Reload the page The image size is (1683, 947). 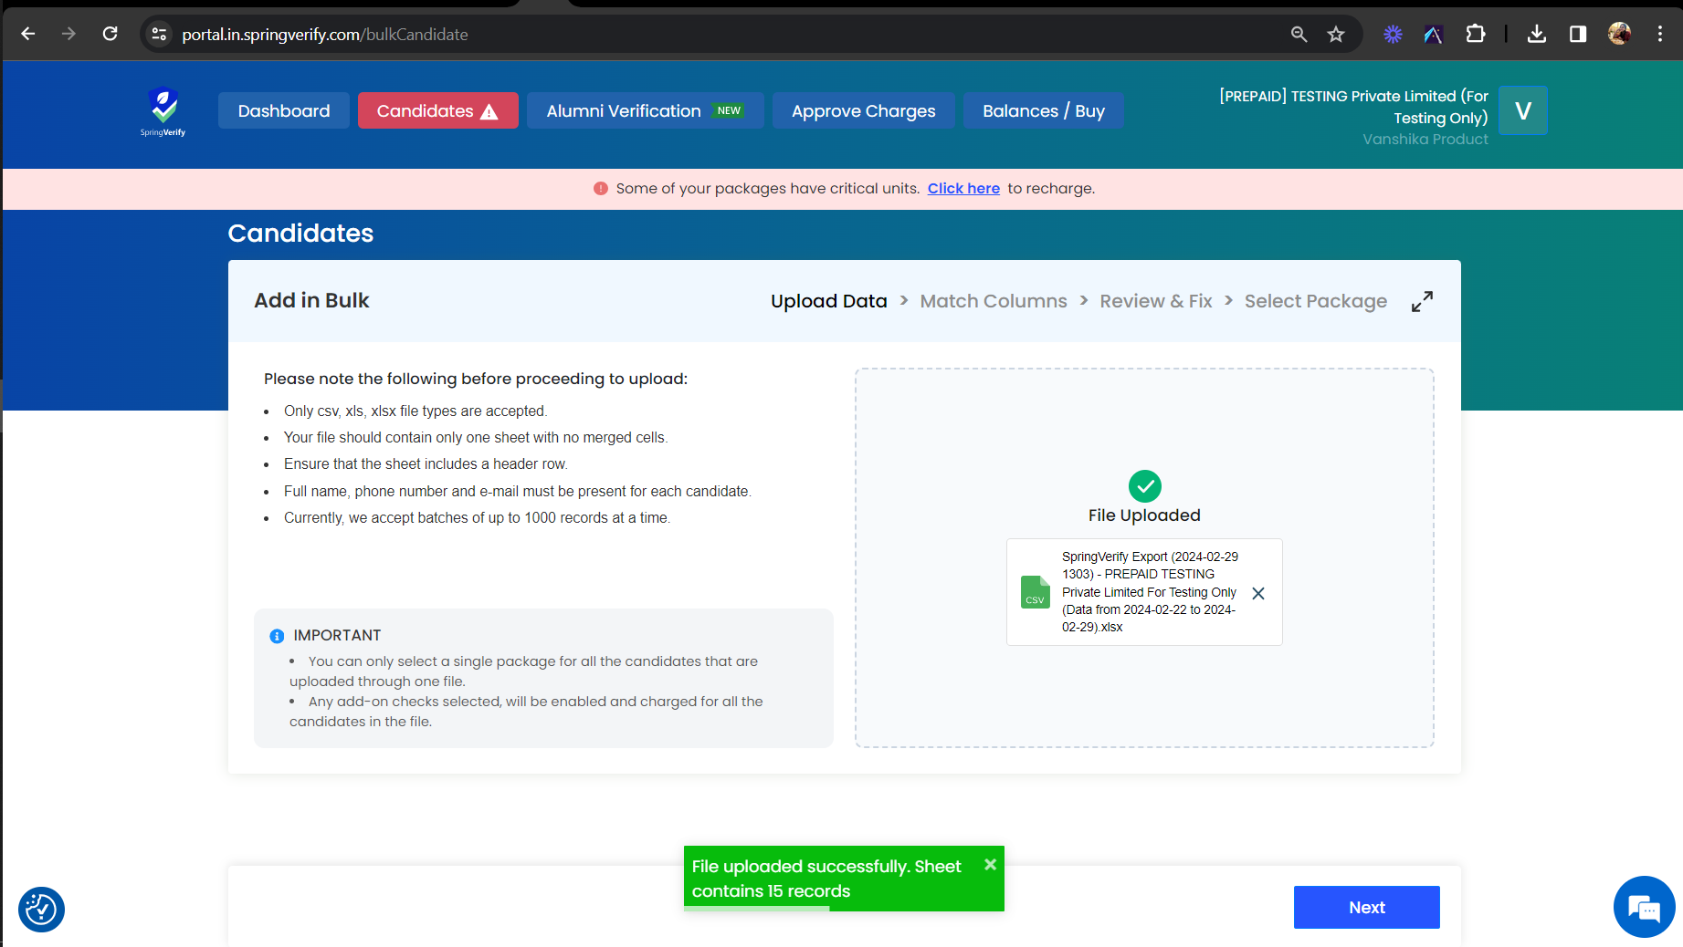pos(110,34)
